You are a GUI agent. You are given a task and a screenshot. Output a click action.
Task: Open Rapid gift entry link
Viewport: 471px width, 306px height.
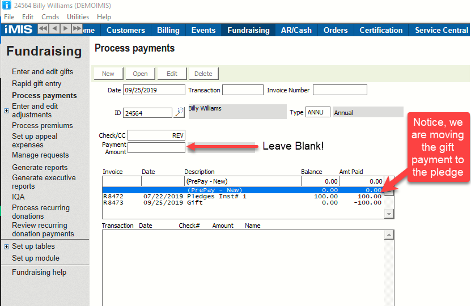pos(37,84)
